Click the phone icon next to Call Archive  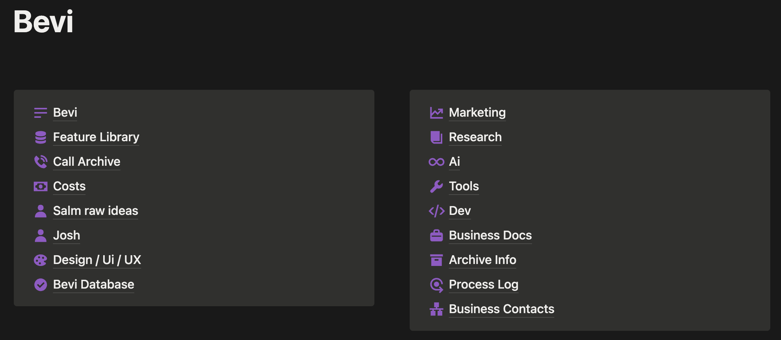click(40, 162)
